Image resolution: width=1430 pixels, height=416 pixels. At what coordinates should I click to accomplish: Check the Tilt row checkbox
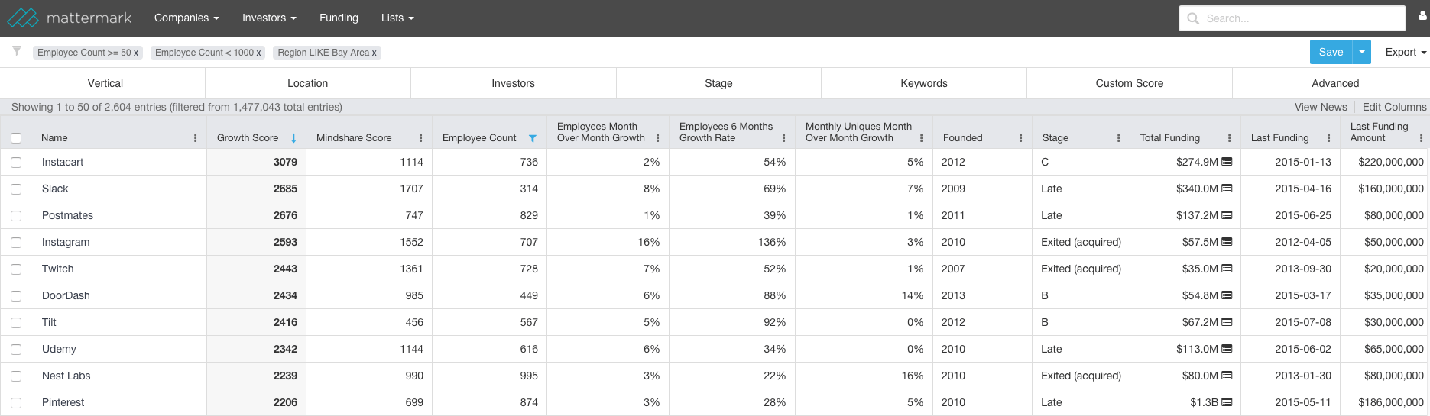[16, 323]
